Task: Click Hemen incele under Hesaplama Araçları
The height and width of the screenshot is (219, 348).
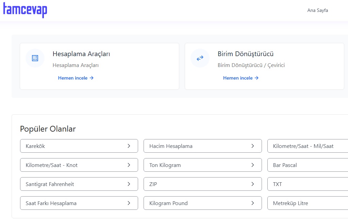Action: coord(76,78)
